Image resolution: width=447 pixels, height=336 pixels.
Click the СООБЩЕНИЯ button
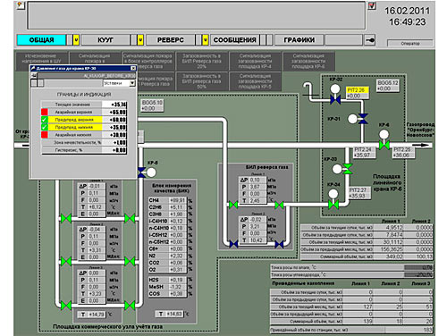click(235, 40)
